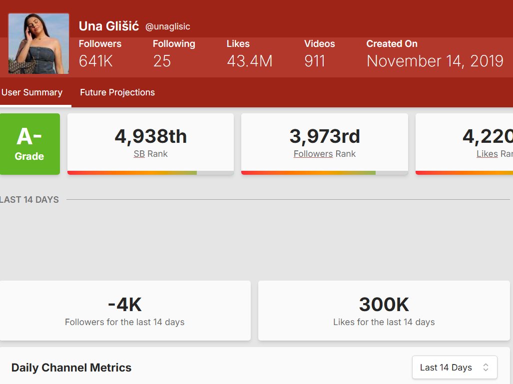Open the Future Projections tab

coord(117,92)
